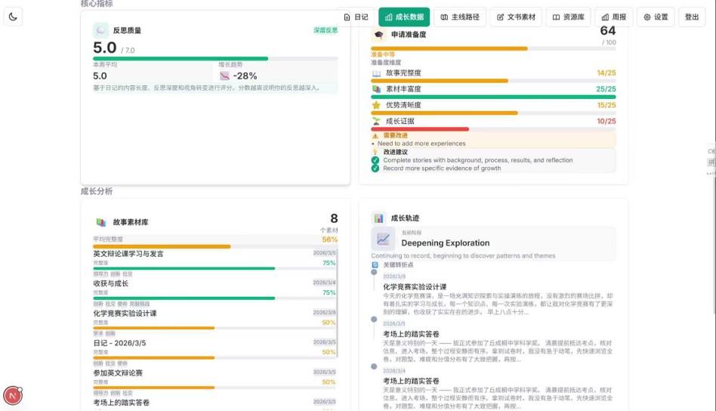Click the 25/25 material richness score

click(x=606, y=89)
